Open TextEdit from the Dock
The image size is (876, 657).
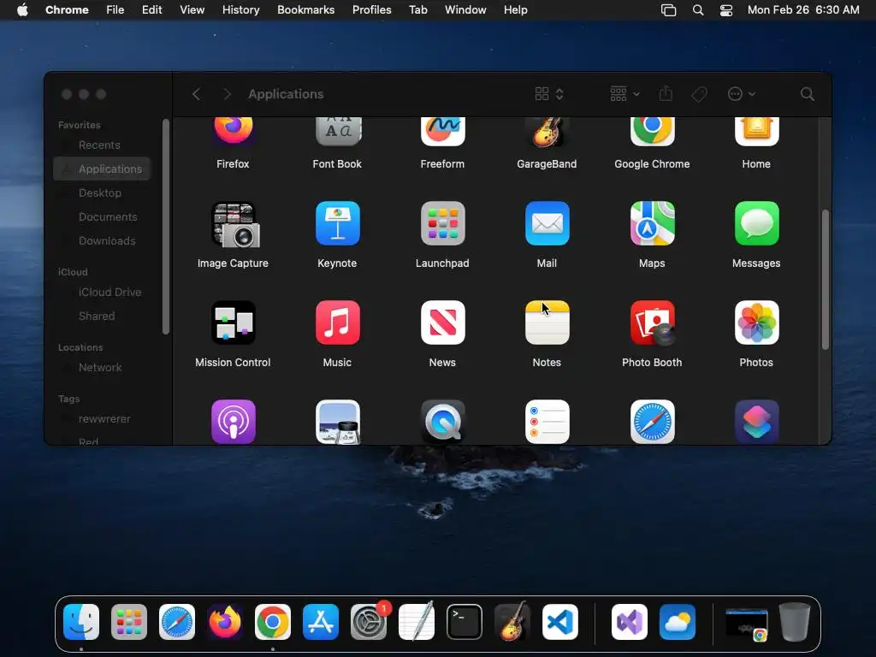click(x=417, y=621)
